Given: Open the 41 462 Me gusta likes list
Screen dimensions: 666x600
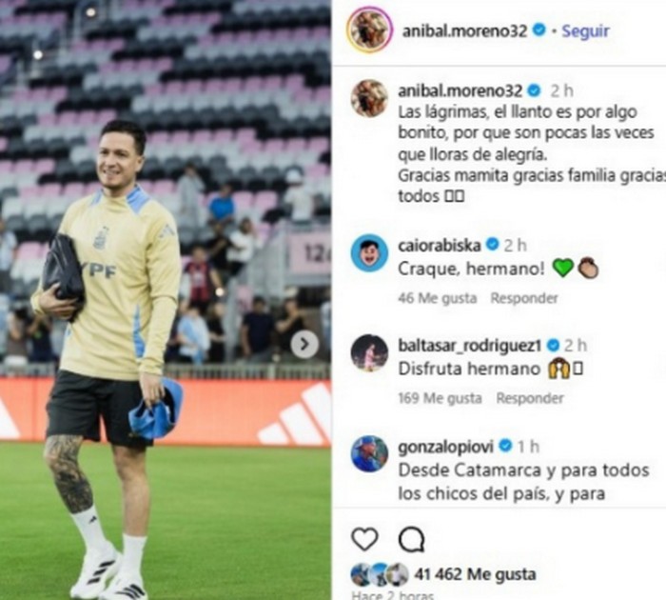Looking at the screenshot, I should tap(475, 574).
